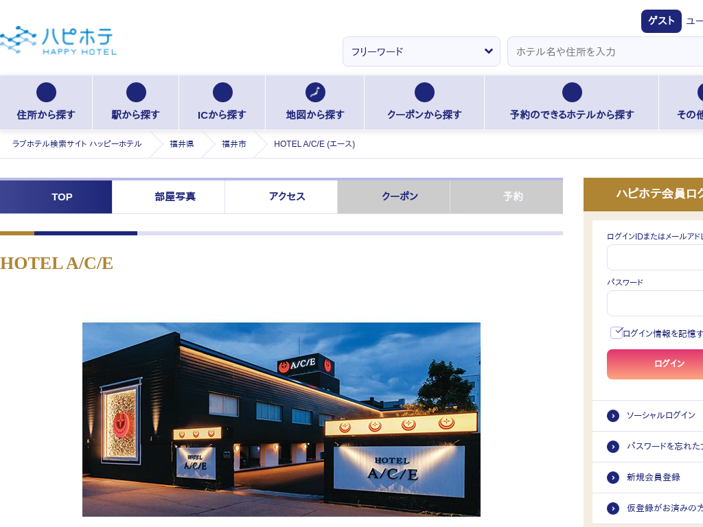Open the パスワードを忘れた link

pyautogui.click(x=665, y=446)
